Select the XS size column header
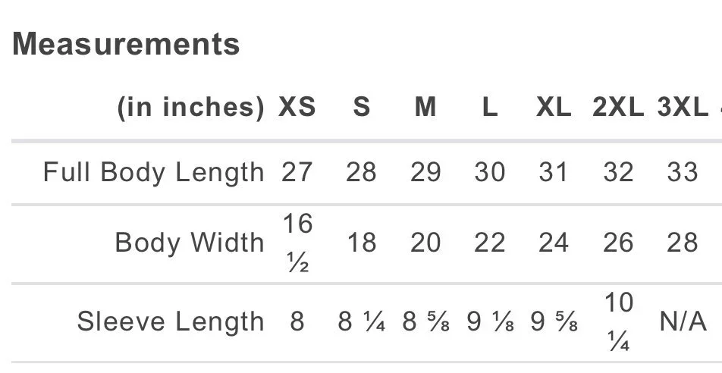Image resolution: width=722 pixels, height=373 pixels. pyautogui.click(x=297, y=108)
